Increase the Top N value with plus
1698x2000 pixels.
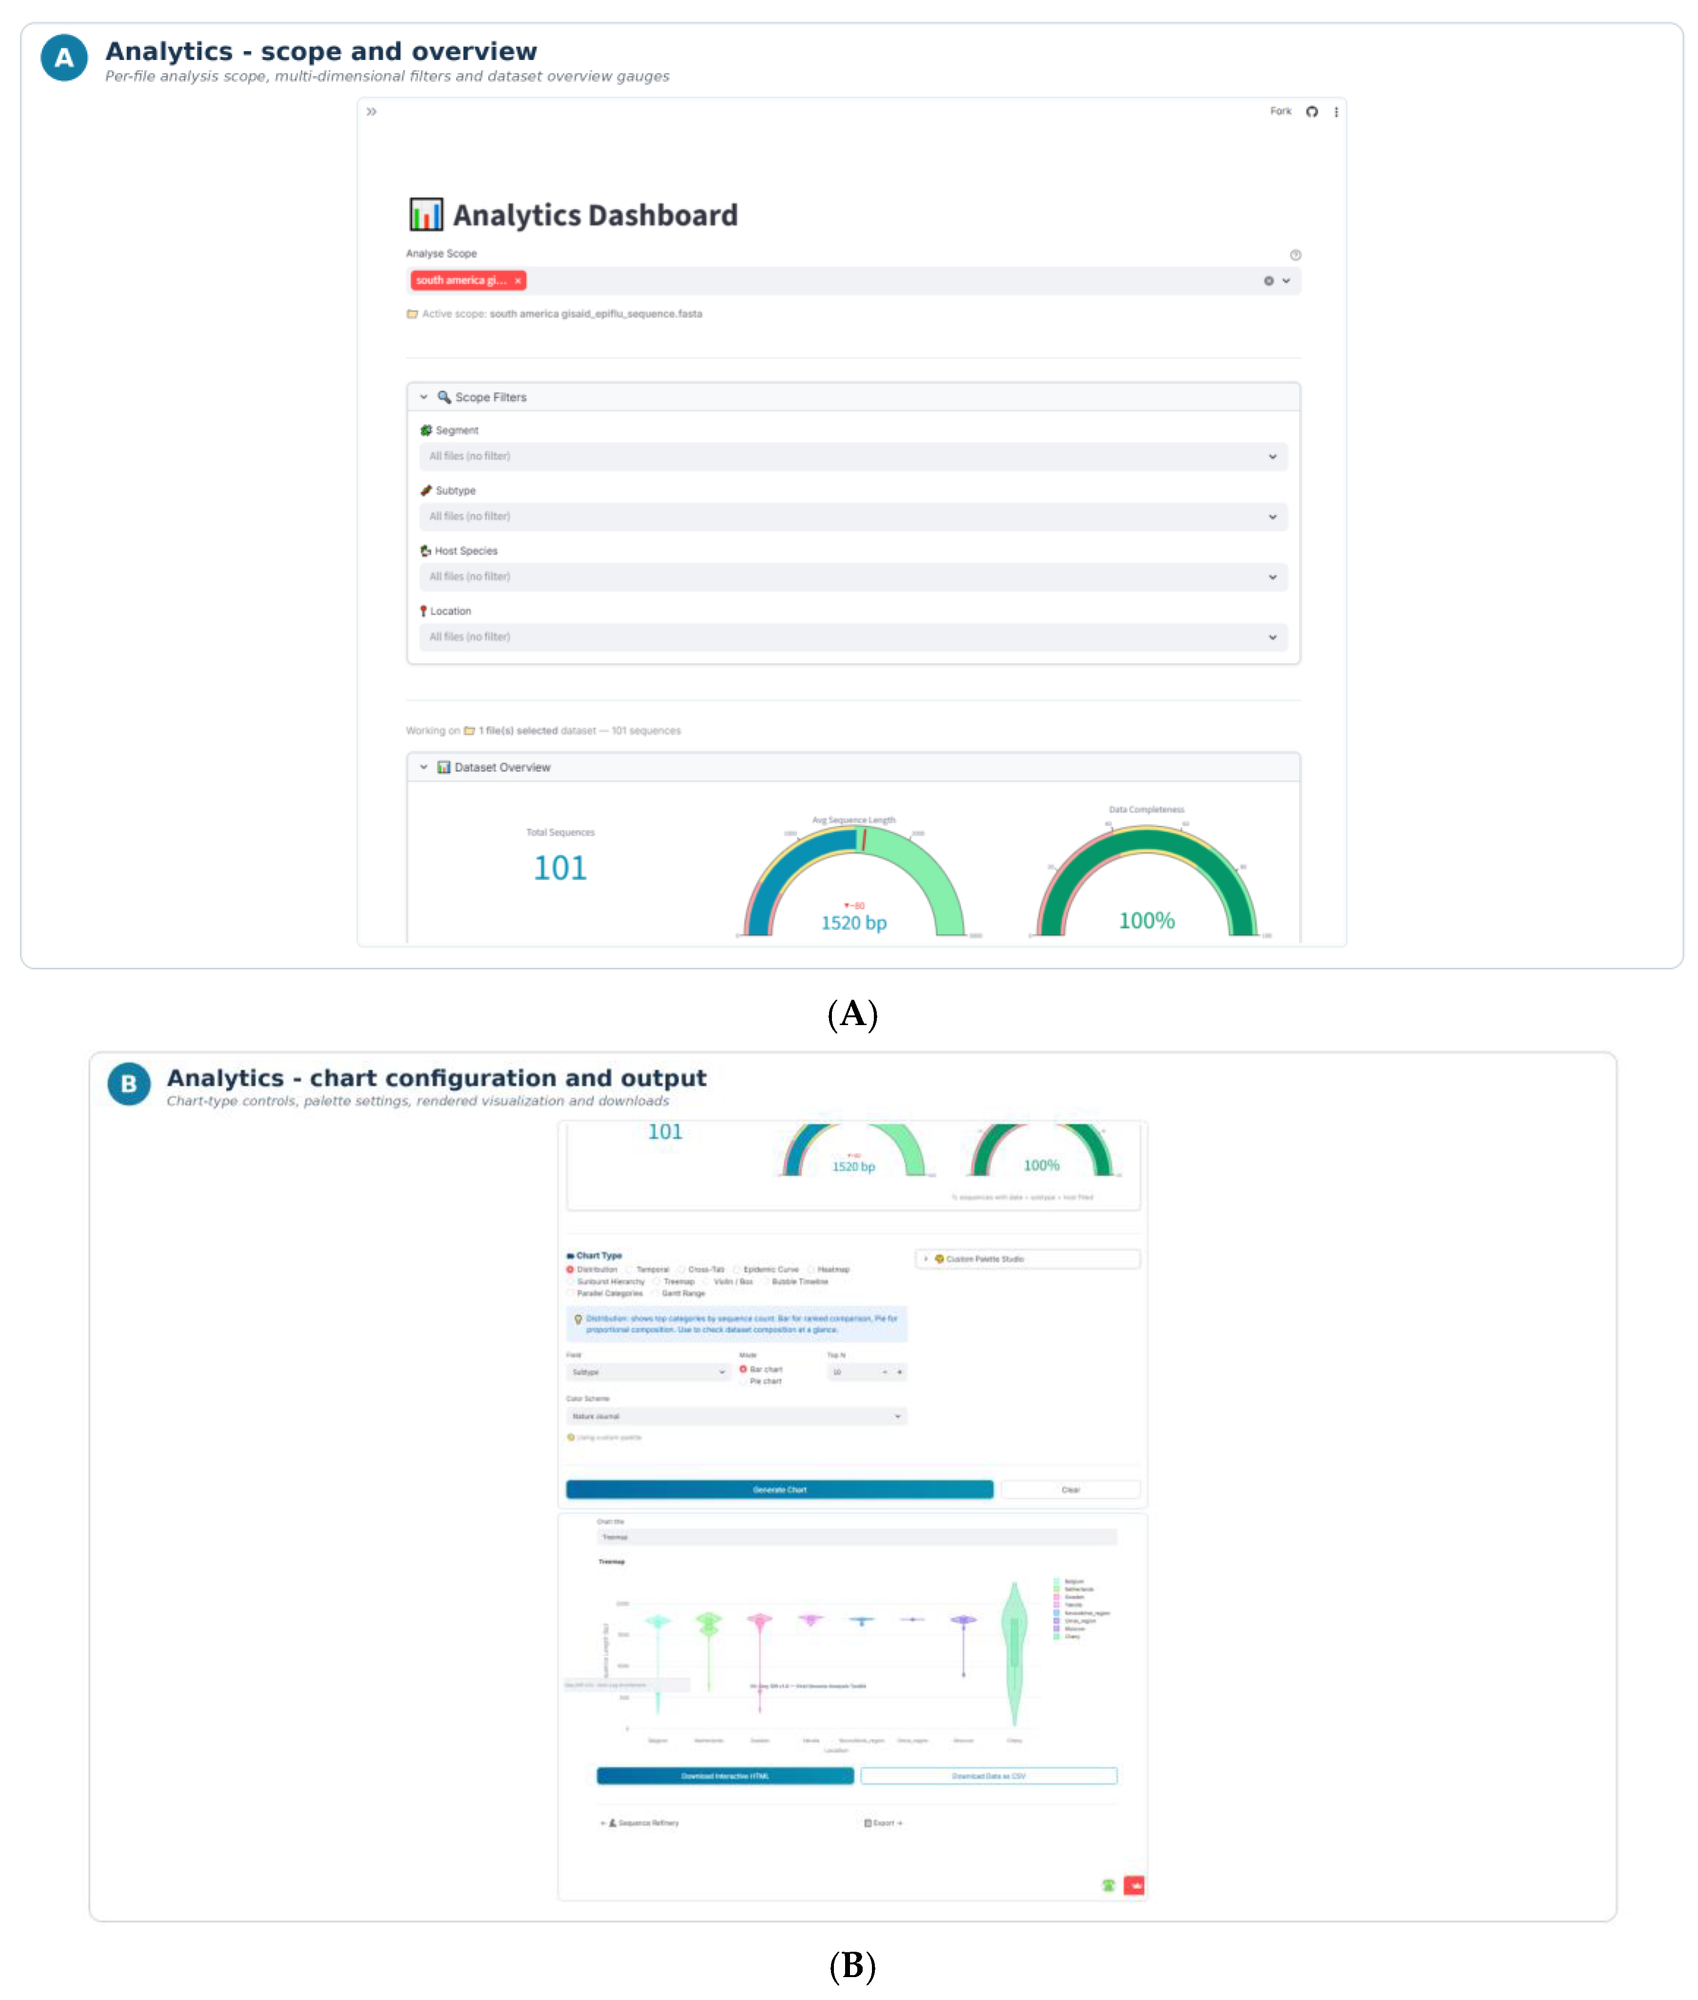pyautogui.click(x=899, y=1372)
